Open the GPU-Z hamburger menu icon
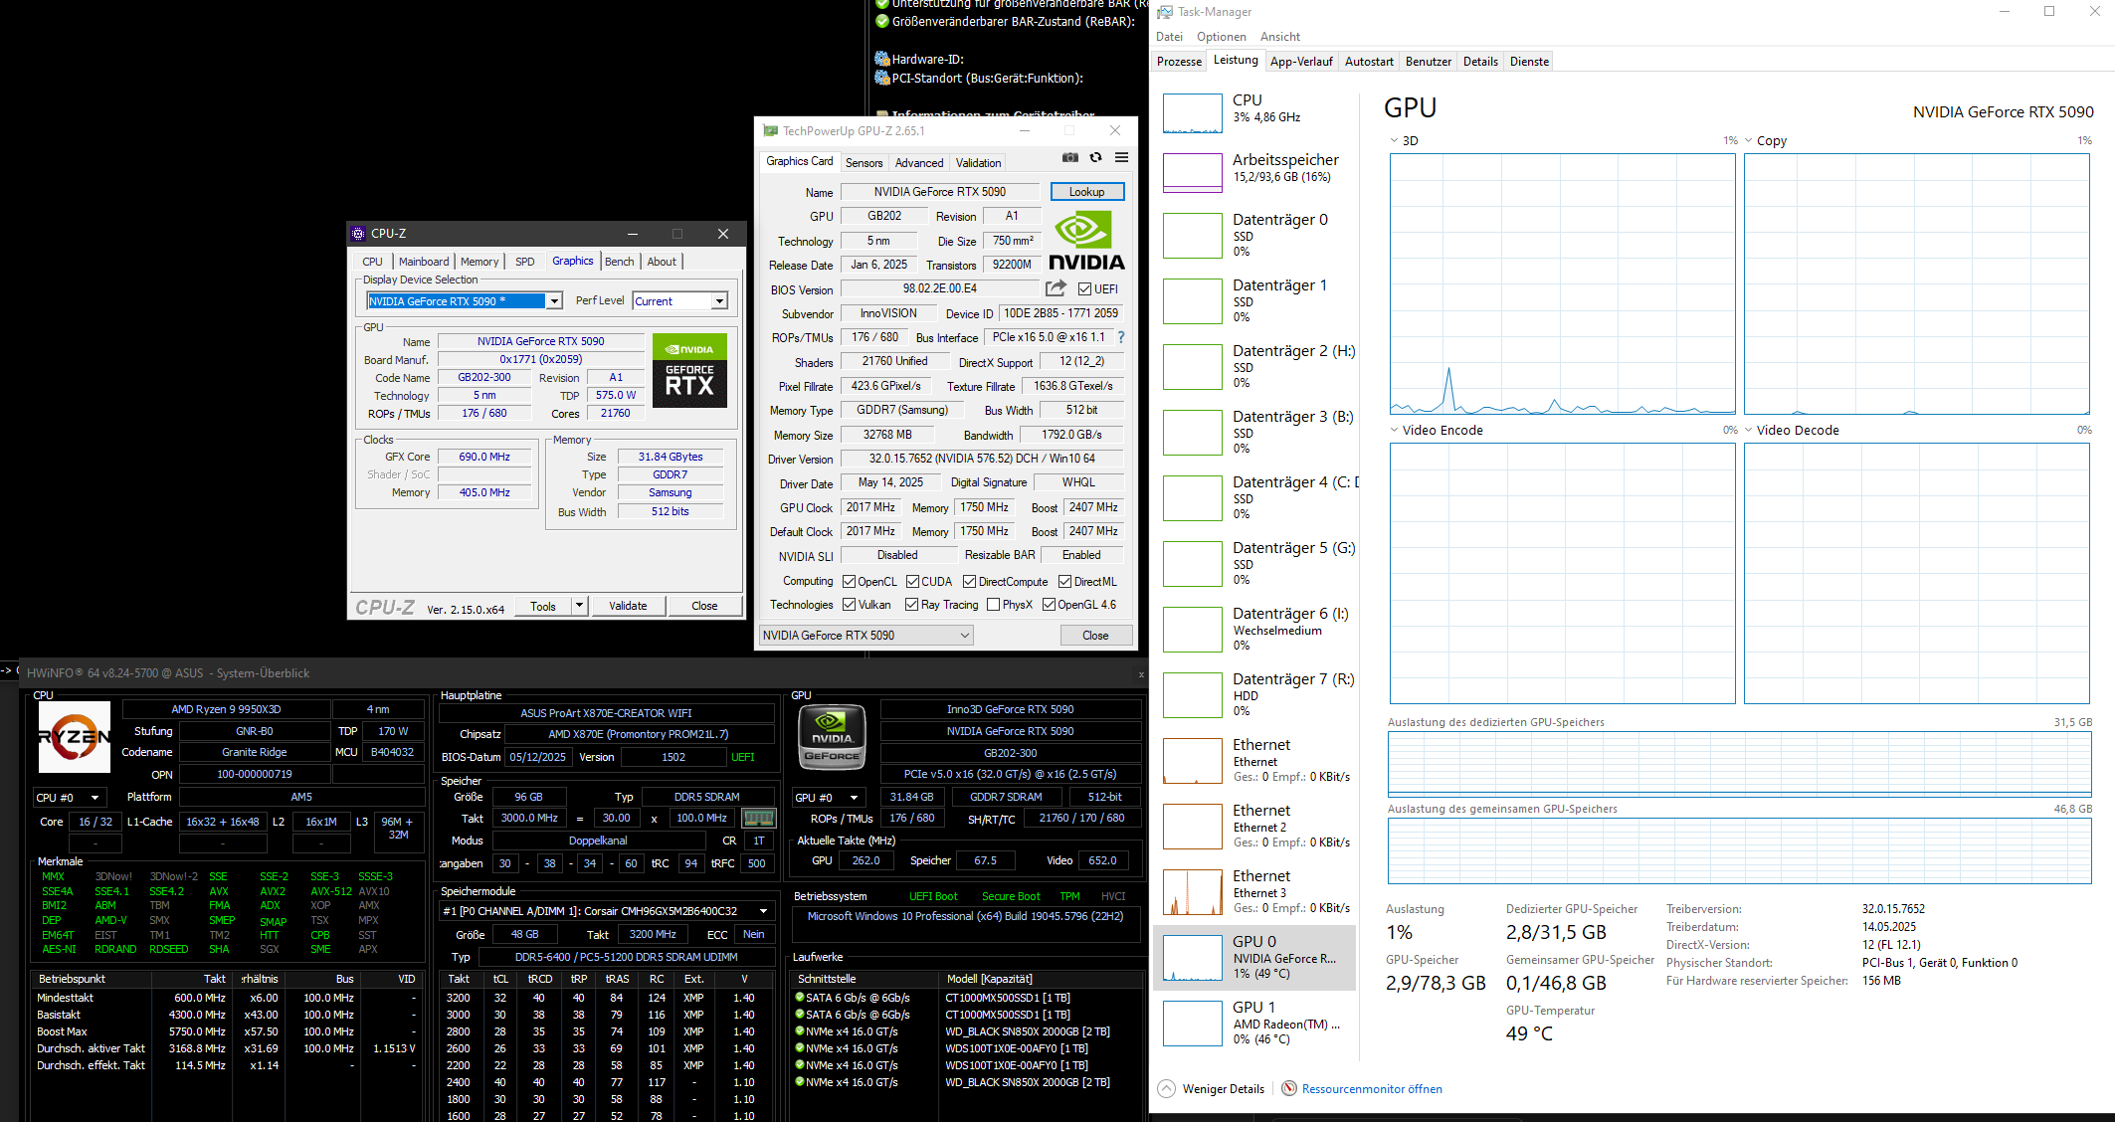The height and width of the screenshot is (1122, 2115). click(x=1121, y=158)
